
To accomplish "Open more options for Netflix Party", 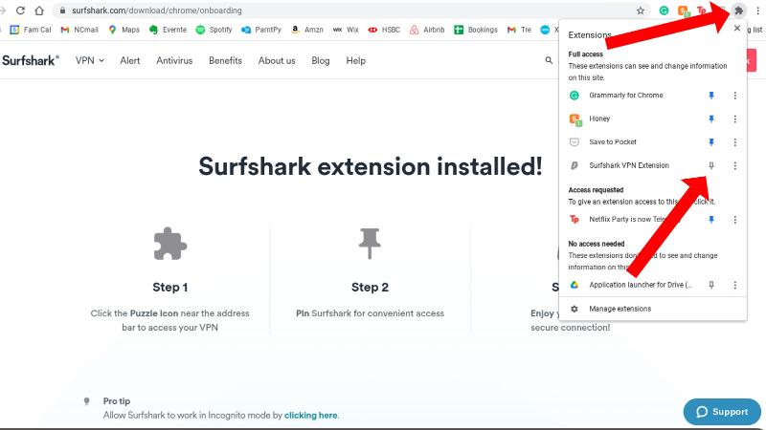I will 734,220.
